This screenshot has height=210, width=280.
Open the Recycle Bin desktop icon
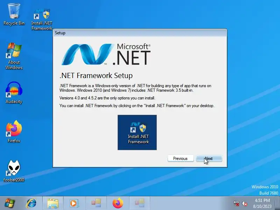14,14
